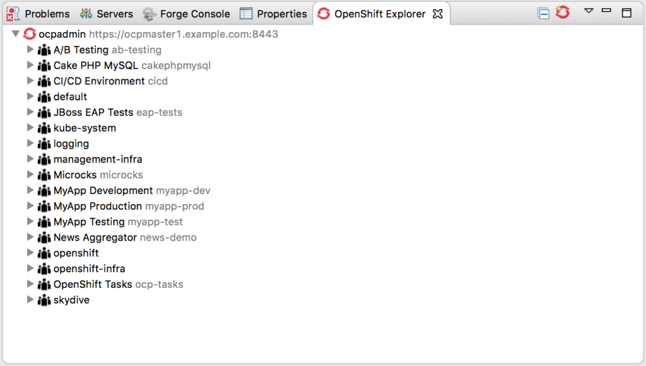Click the project icon beside skydive
Viewport: 646px width, 366px height.
click(44, 300)
